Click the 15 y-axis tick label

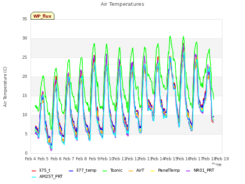(24, 95)
